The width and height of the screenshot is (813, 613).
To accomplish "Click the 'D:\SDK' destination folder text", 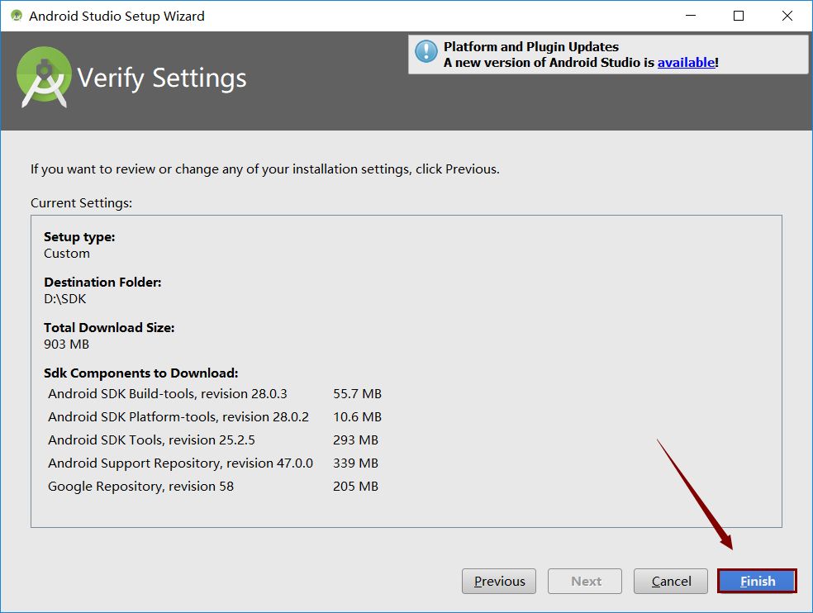I will tap(64, 299).
